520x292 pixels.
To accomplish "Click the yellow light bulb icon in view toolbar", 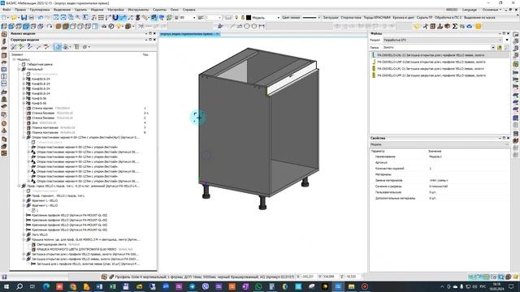I will (x=119, y=26).
